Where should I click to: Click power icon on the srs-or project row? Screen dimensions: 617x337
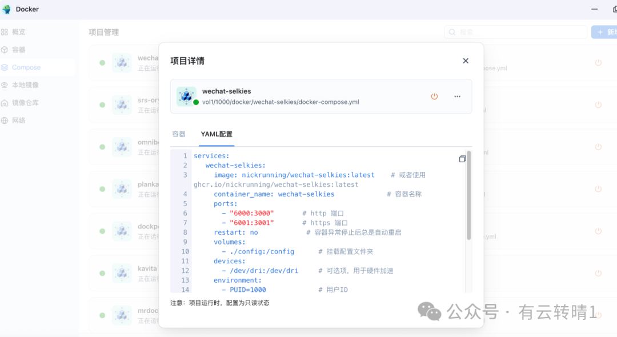pyautogui.click(x=598, y=105)
